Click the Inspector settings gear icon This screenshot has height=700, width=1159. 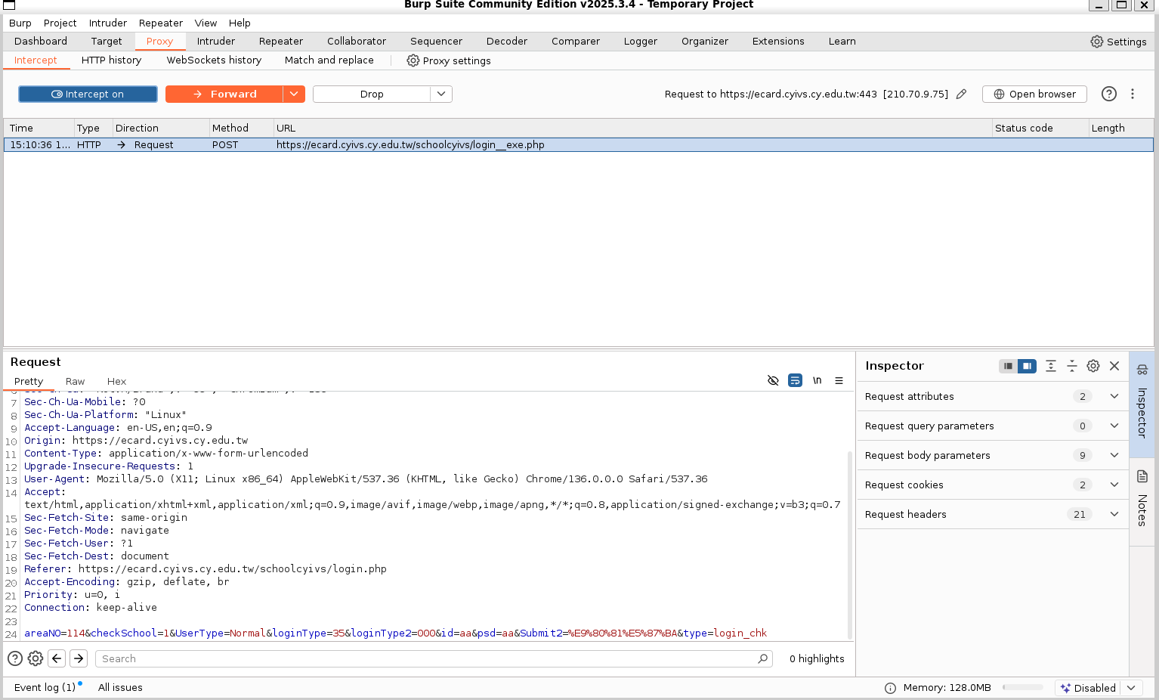[1093, 366]
